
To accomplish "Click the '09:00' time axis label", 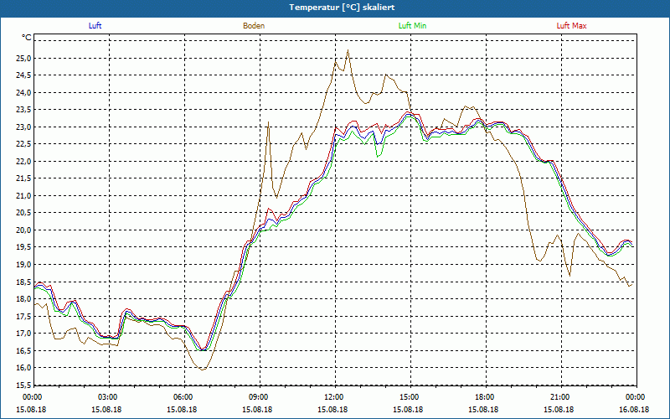I will (x=258, y=397).
